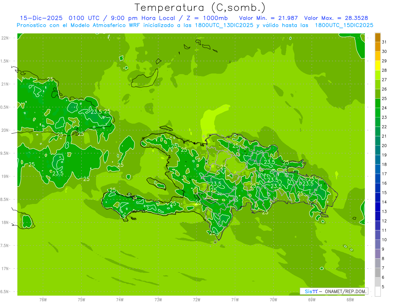This screenshot has height=304, width=393.
Task: Click the "75W" longitude label
Action: (82, 299)
